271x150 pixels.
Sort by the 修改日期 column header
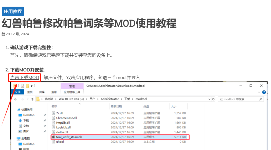pyautogui.click(x=116, y=107)
